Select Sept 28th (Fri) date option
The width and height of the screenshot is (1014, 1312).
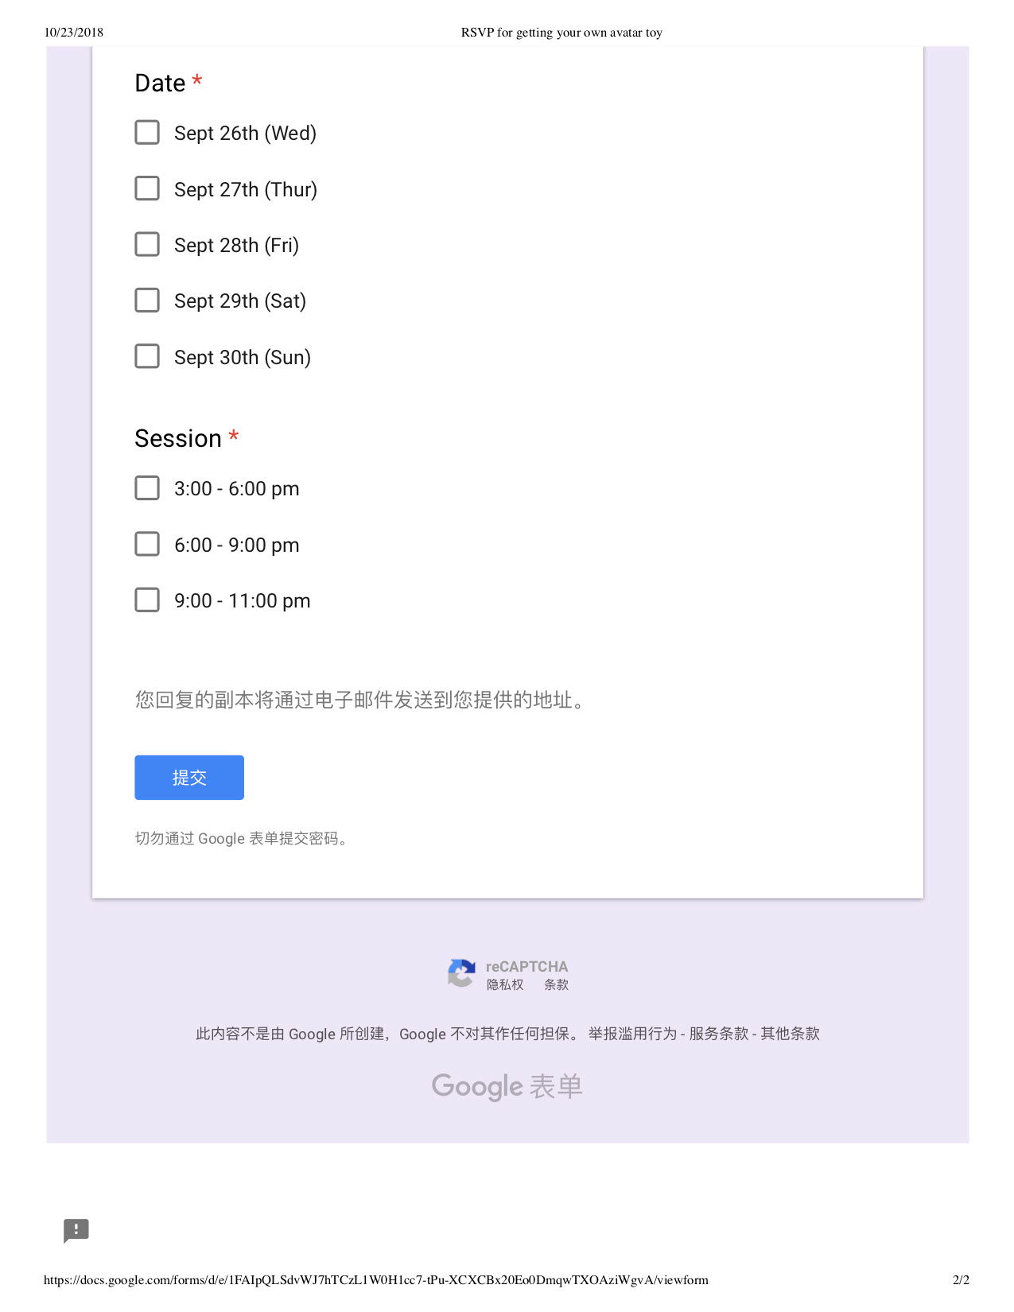click(x=147, y=244)
